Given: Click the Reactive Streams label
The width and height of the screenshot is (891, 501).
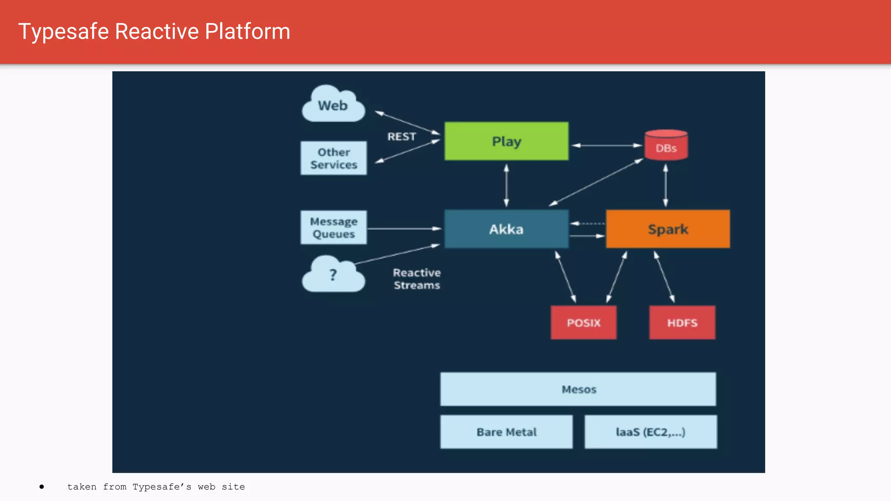Looking at the screenshot, I should coord(417,279).
